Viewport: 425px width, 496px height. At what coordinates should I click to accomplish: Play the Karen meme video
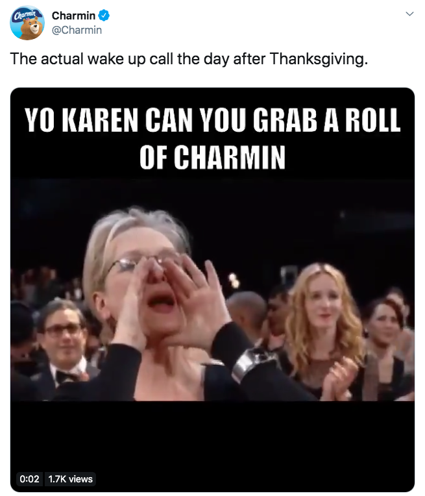[x=213, y=290]
